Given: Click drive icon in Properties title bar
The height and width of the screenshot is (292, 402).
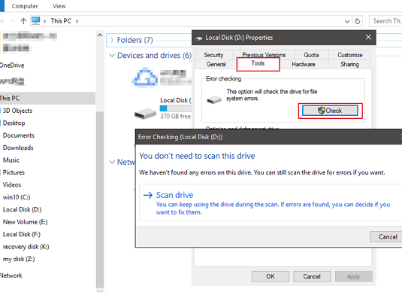Looking at the screenshot, I should [x=199, y=38].
